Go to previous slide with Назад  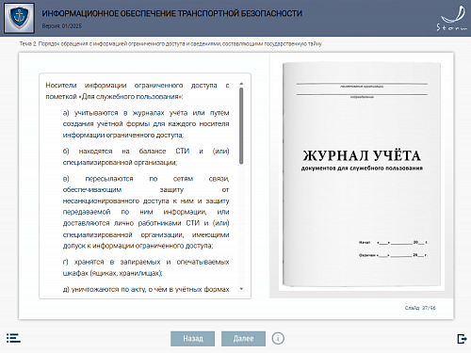pos(193,339)
